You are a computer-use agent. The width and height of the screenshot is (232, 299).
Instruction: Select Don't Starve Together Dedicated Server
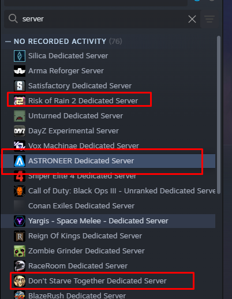click(108, 281)
